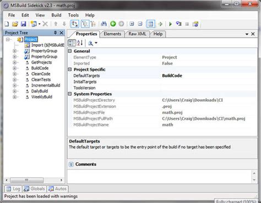Click the New file icon in toolbar
Screen dimensions: 261x203
point(7,24)
